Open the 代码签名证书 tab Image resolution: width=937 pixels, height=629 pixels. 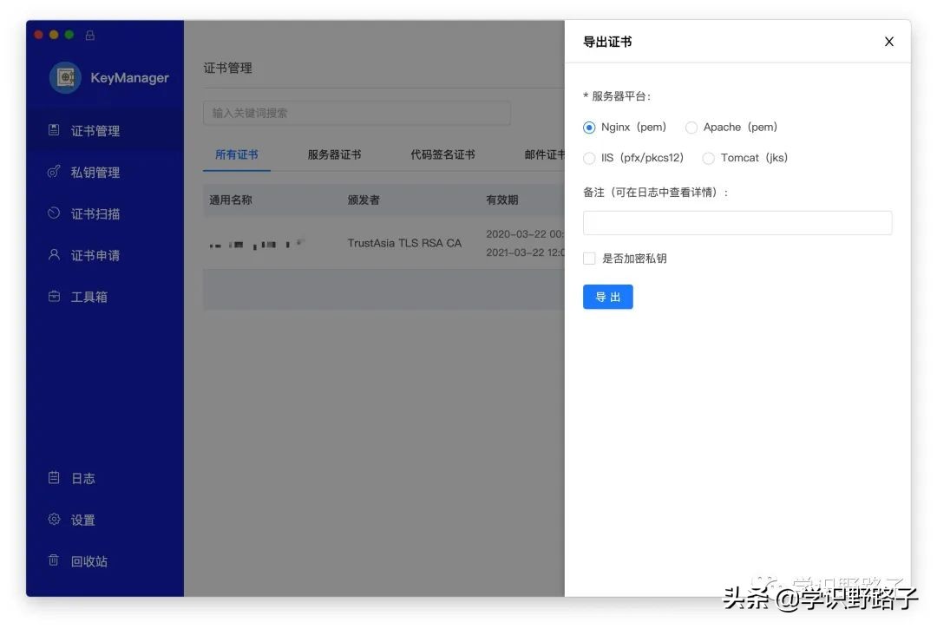(x=444, y=155)
